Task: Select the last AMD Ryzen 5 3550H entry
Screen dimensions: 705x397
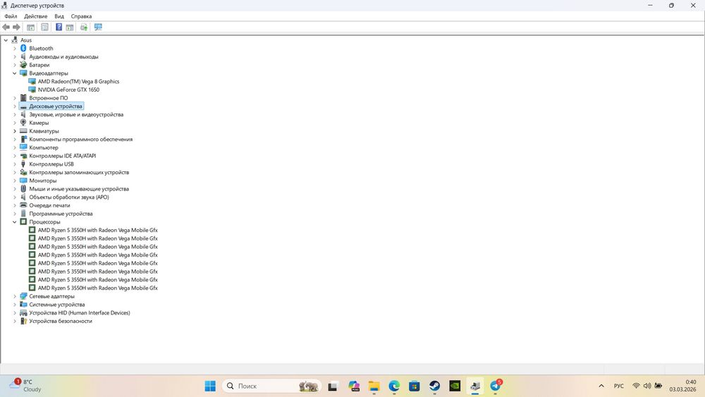Action: coord(97,288)
